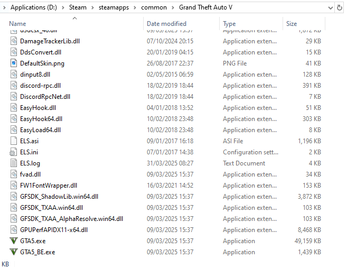347x268 pixels.
Task: Select the FW1FontWrapper.dll file name
Action: pyautogui.click(x=49, y=186)
